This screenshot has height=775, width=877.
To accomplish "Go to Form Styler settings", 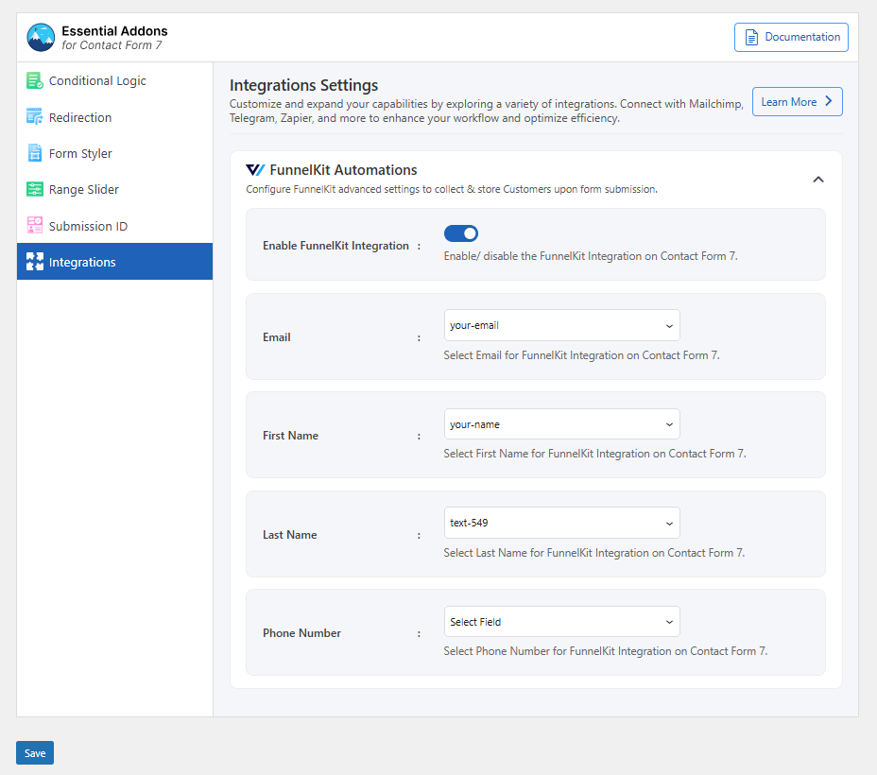I will [x=114, y=153].
